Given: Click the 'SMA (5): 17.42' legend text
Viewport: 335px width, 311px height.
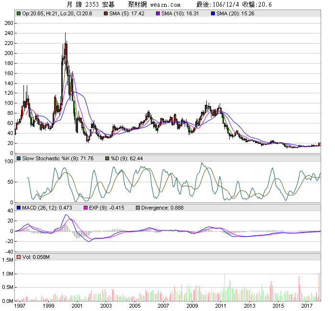Looking at the screenshot, I should (127, 14).
